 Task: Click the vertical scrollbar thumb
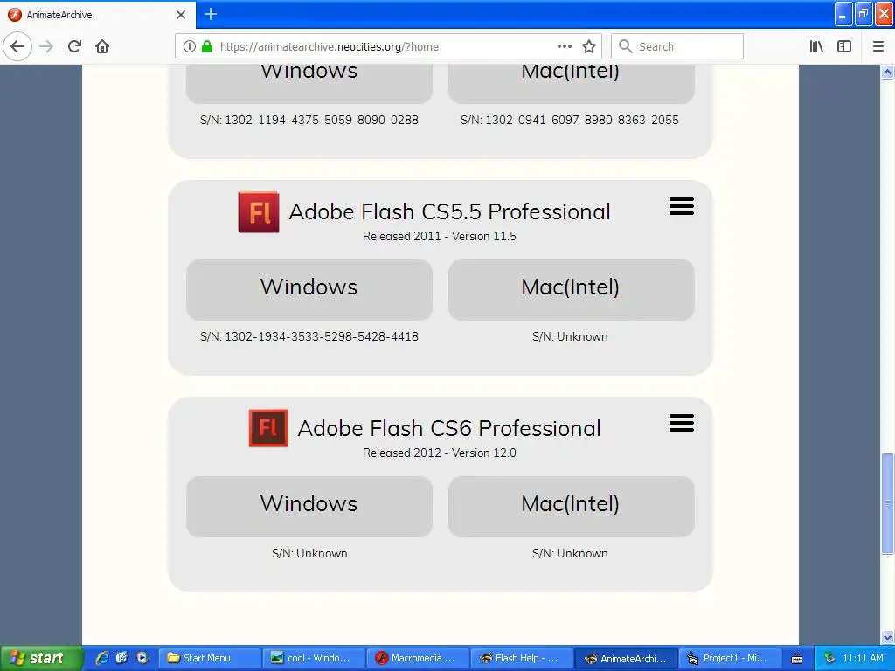coord(887,503)
